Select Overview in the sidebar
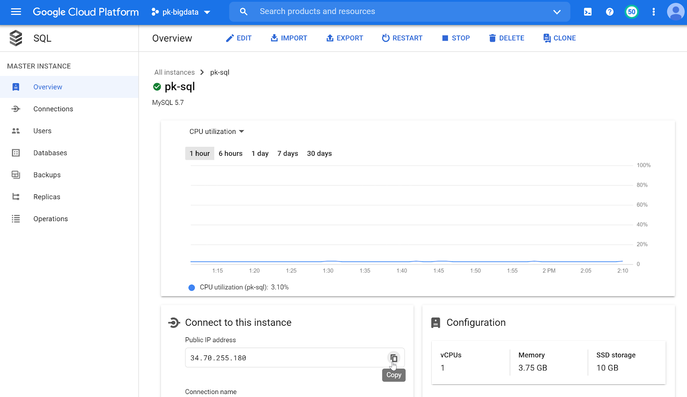Screen dimensions: 687x397 point(69,87)
